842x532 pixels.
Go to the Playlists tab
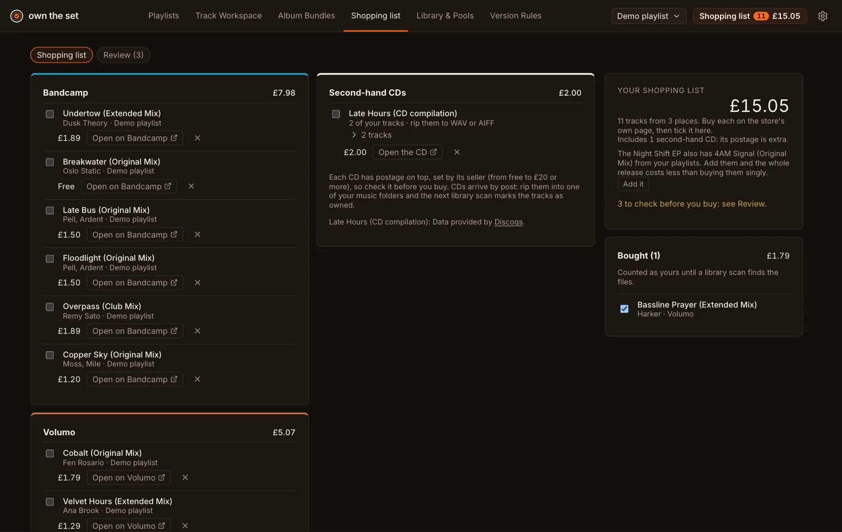pos(164,16)
